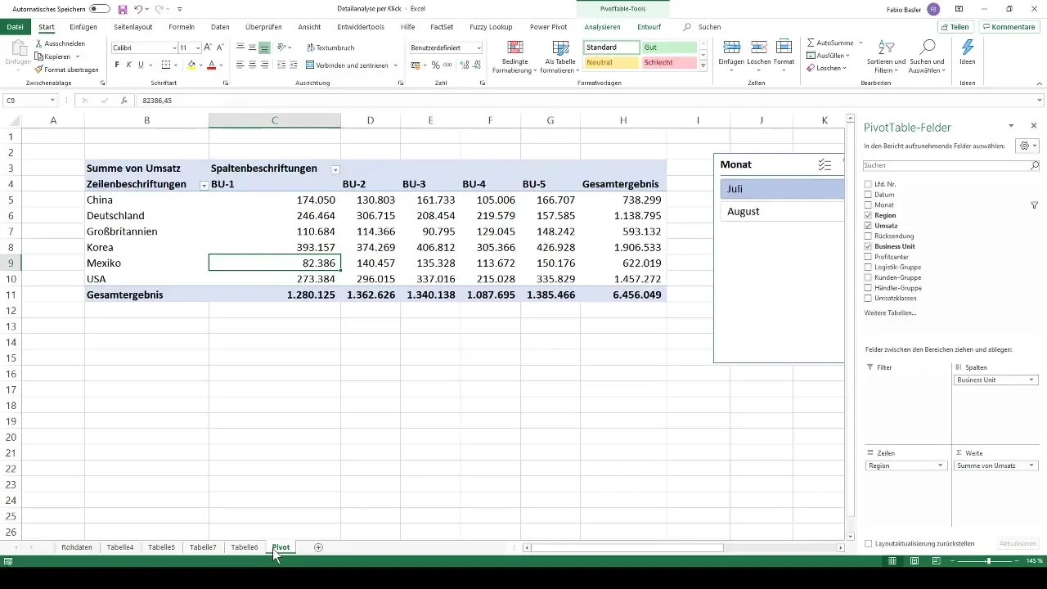Enable Layoutaktualisierung zurückstellen checkbox

pos(868,543)
